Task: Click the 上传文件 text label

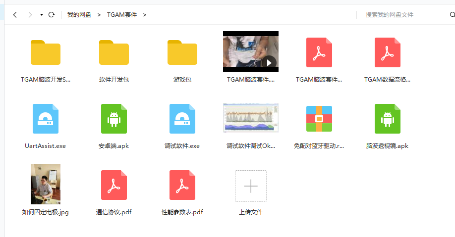Action: coord(251,212)
